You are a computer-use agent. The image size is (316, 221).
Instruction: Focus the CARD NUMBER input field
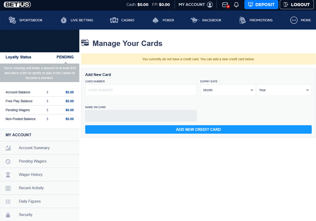pyautogui.click(x=141, y=90)
